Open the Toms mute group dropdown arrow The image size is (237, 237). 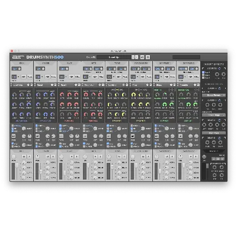tap(114, 76)
